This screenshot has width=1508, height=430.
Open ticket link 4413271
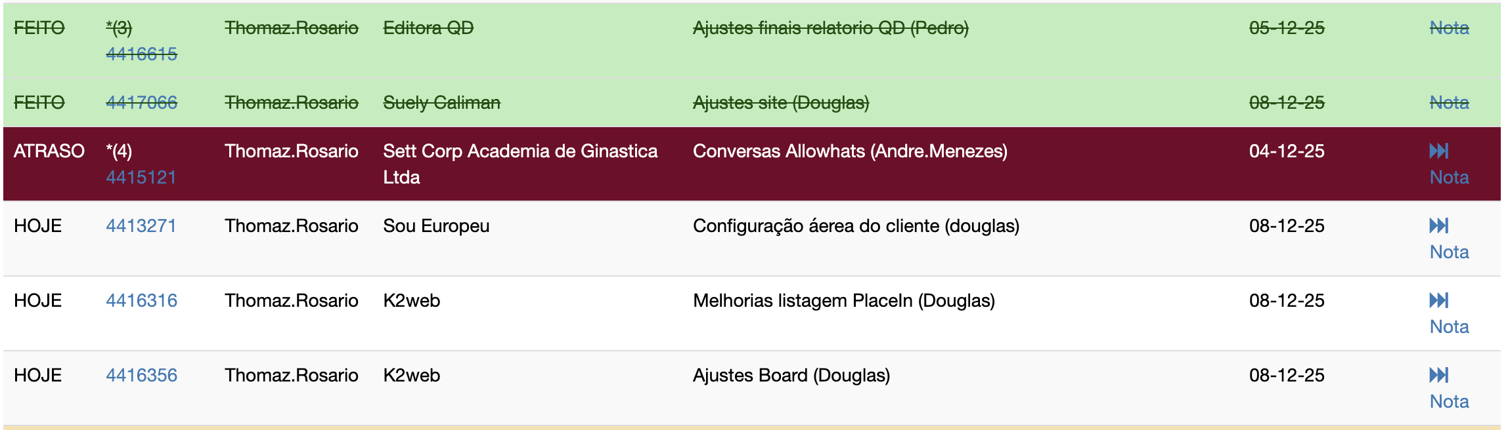141,226
